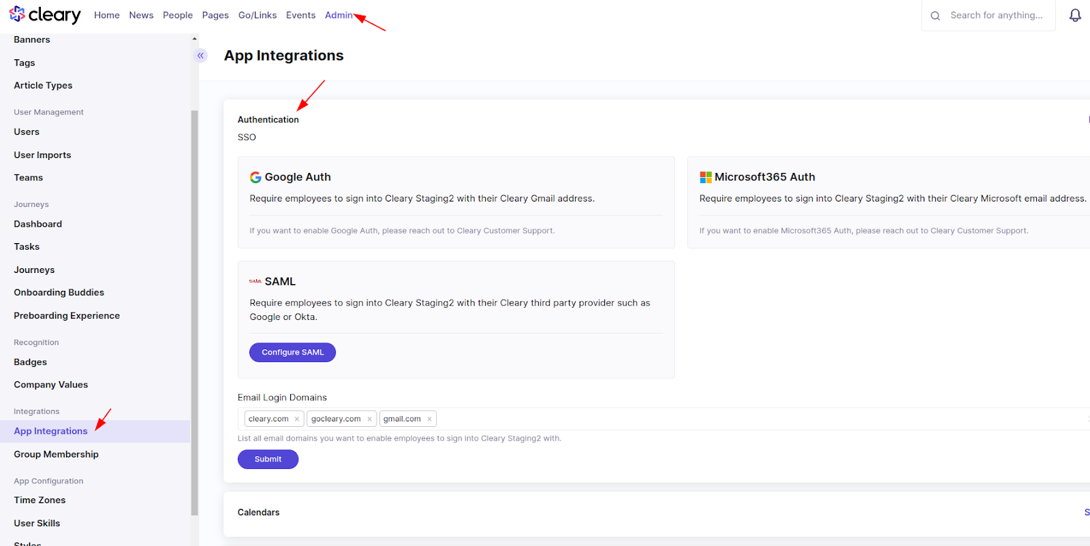The width and height of the screenshot is (1090, 546).
Task: Select Preboarding Experience
Action: 67,316
